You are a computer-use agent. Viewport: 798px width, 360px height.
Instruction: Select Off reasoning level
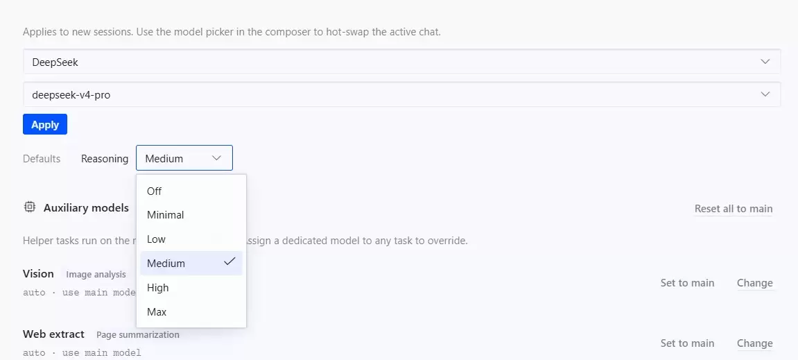[191, 191]
